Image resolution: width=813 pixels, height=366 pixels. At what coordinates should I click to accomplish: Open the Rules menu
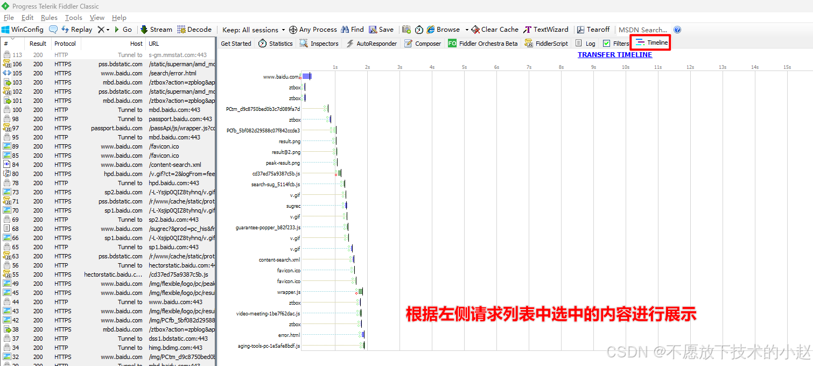pyautogui.click(x=49, y=18)
